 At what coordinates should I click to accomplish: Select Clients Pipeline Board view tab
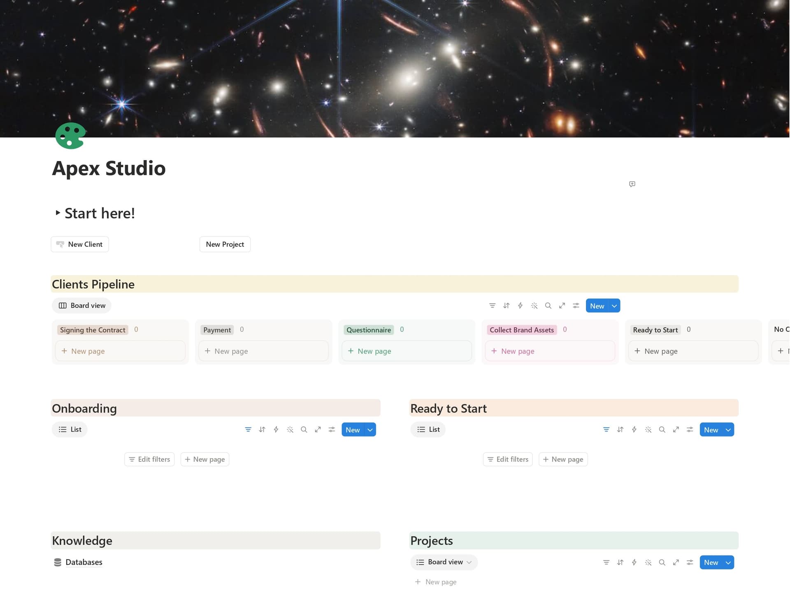pyautogui.click(x=82, y=305)
